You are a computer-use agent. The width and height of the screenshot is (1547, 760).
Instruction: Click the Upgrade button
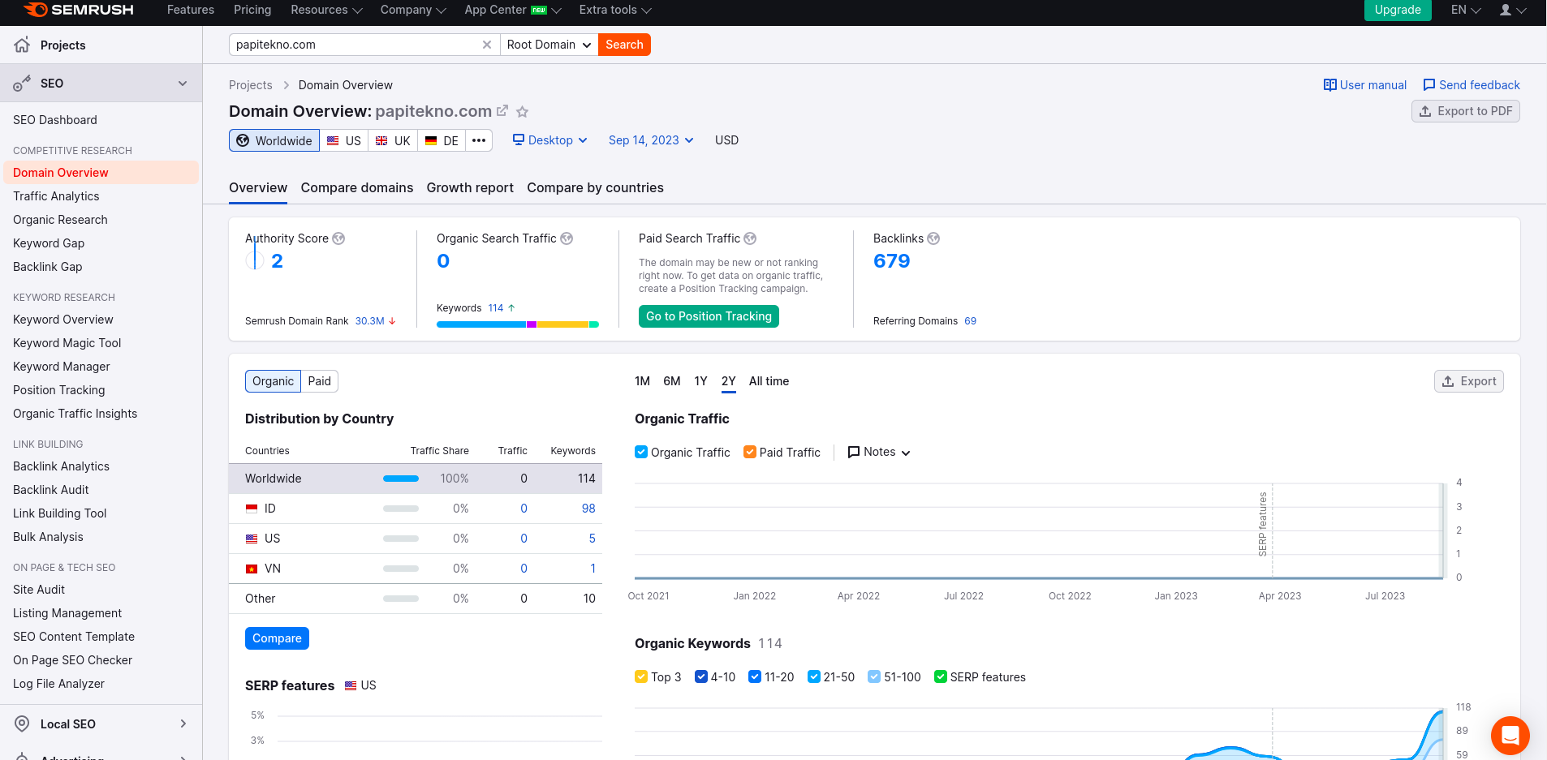pos(1398,10)
